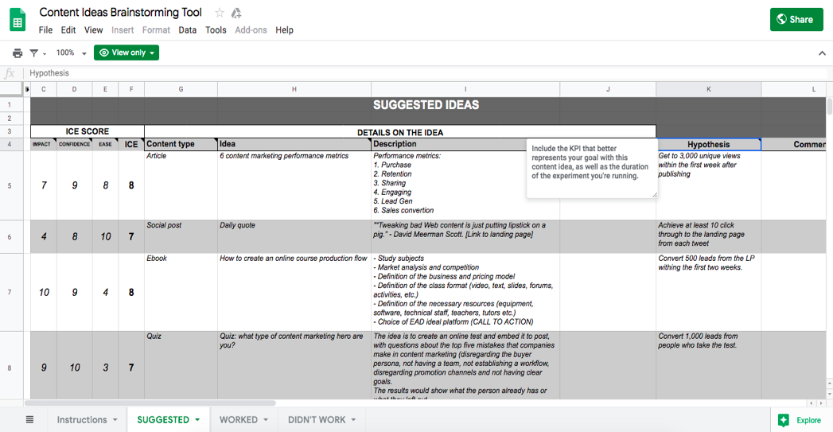The height and width of the screenshot is (432, 833).
Task: Select 'Get to 3,000 unique views' hypothesis cell
Action: (709, 185)
